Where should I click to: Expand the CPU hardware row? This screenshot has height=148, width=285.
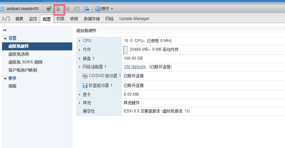(x=80, y=41)
